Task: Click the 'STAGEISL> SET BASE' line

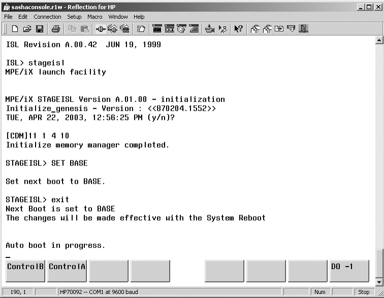Action: [x=47, y=163]
